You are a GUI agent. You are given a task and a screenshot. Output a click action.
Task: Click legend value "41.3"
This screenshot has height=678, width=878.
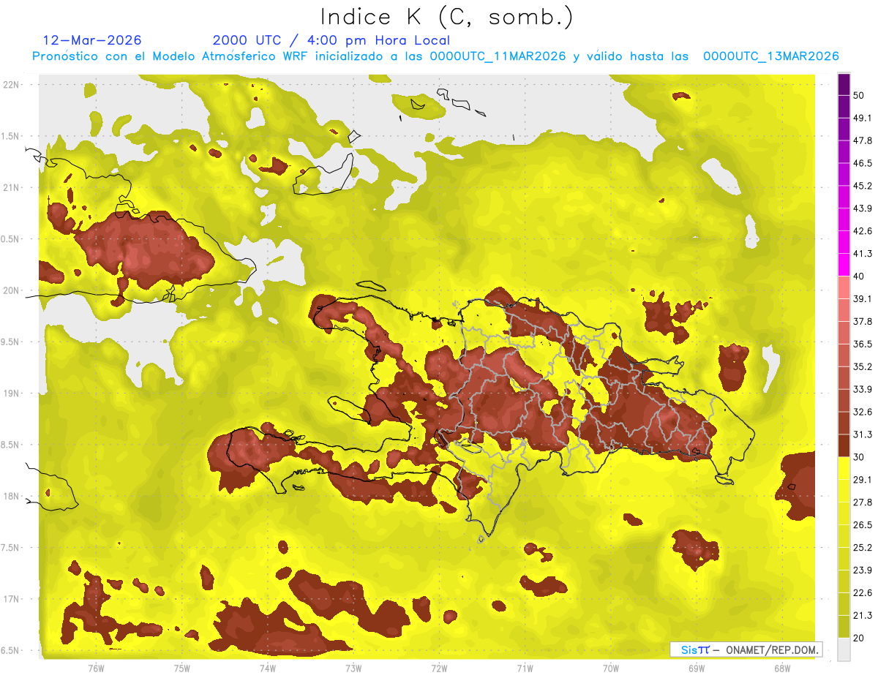coord(862,254)
